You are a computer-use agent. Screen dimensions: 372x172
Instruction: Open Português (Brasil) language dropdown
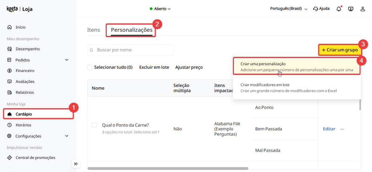289,9
